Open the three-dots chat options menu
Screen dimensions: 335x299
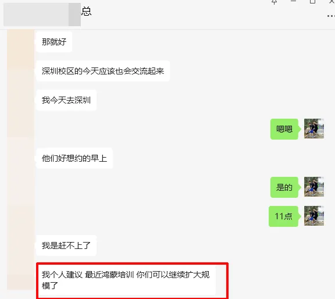(x=331, y=16)
